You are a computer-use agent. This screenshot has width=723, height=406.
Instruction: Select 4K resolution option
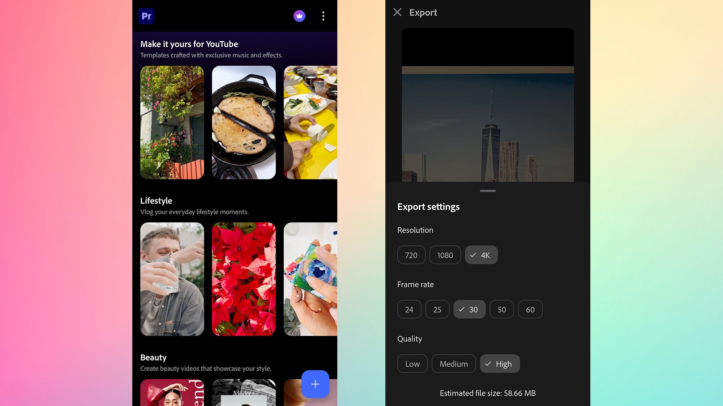click(x=481, y=255)
